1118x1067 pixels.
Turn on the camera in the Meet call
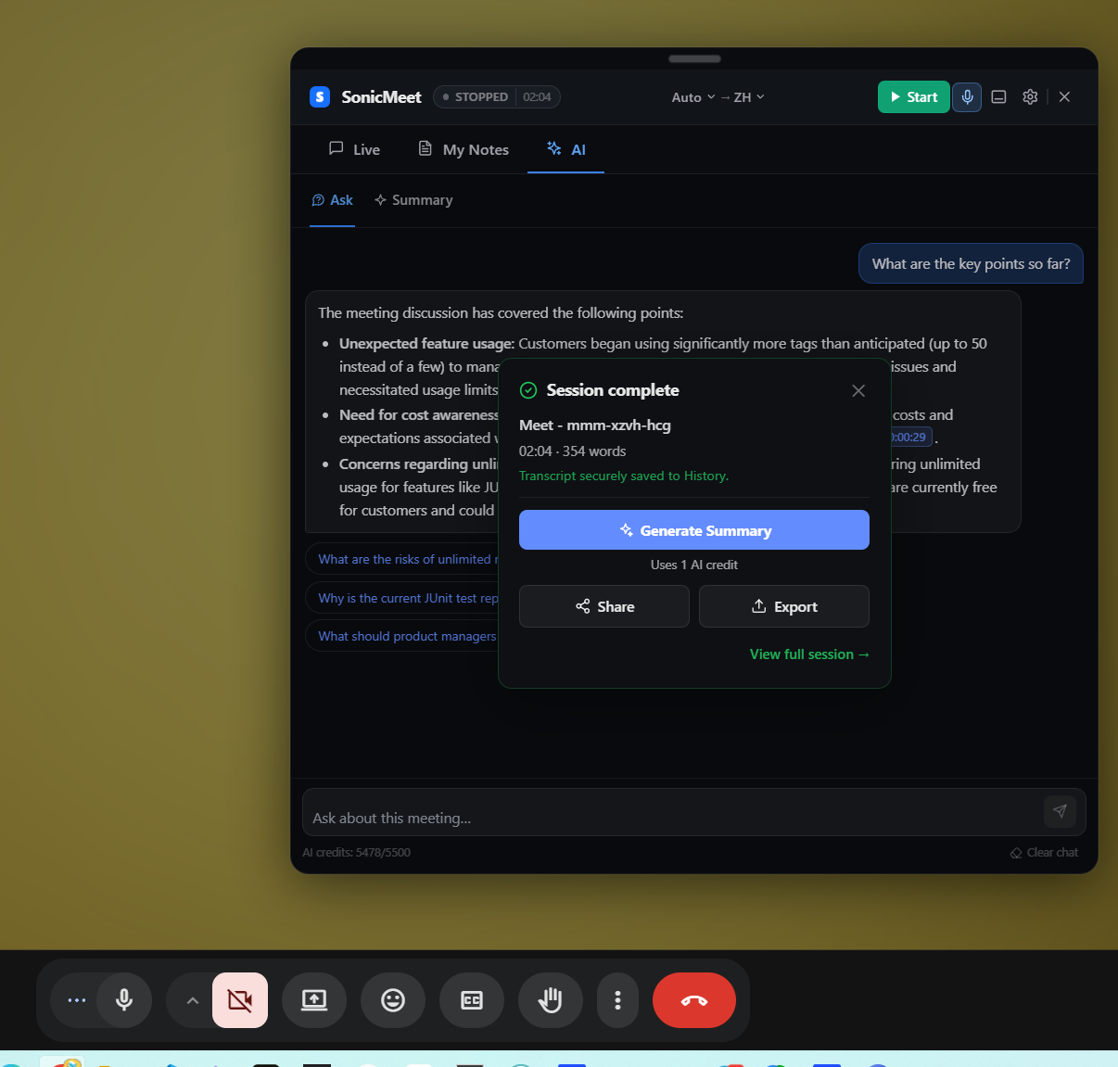point(240,1000)
